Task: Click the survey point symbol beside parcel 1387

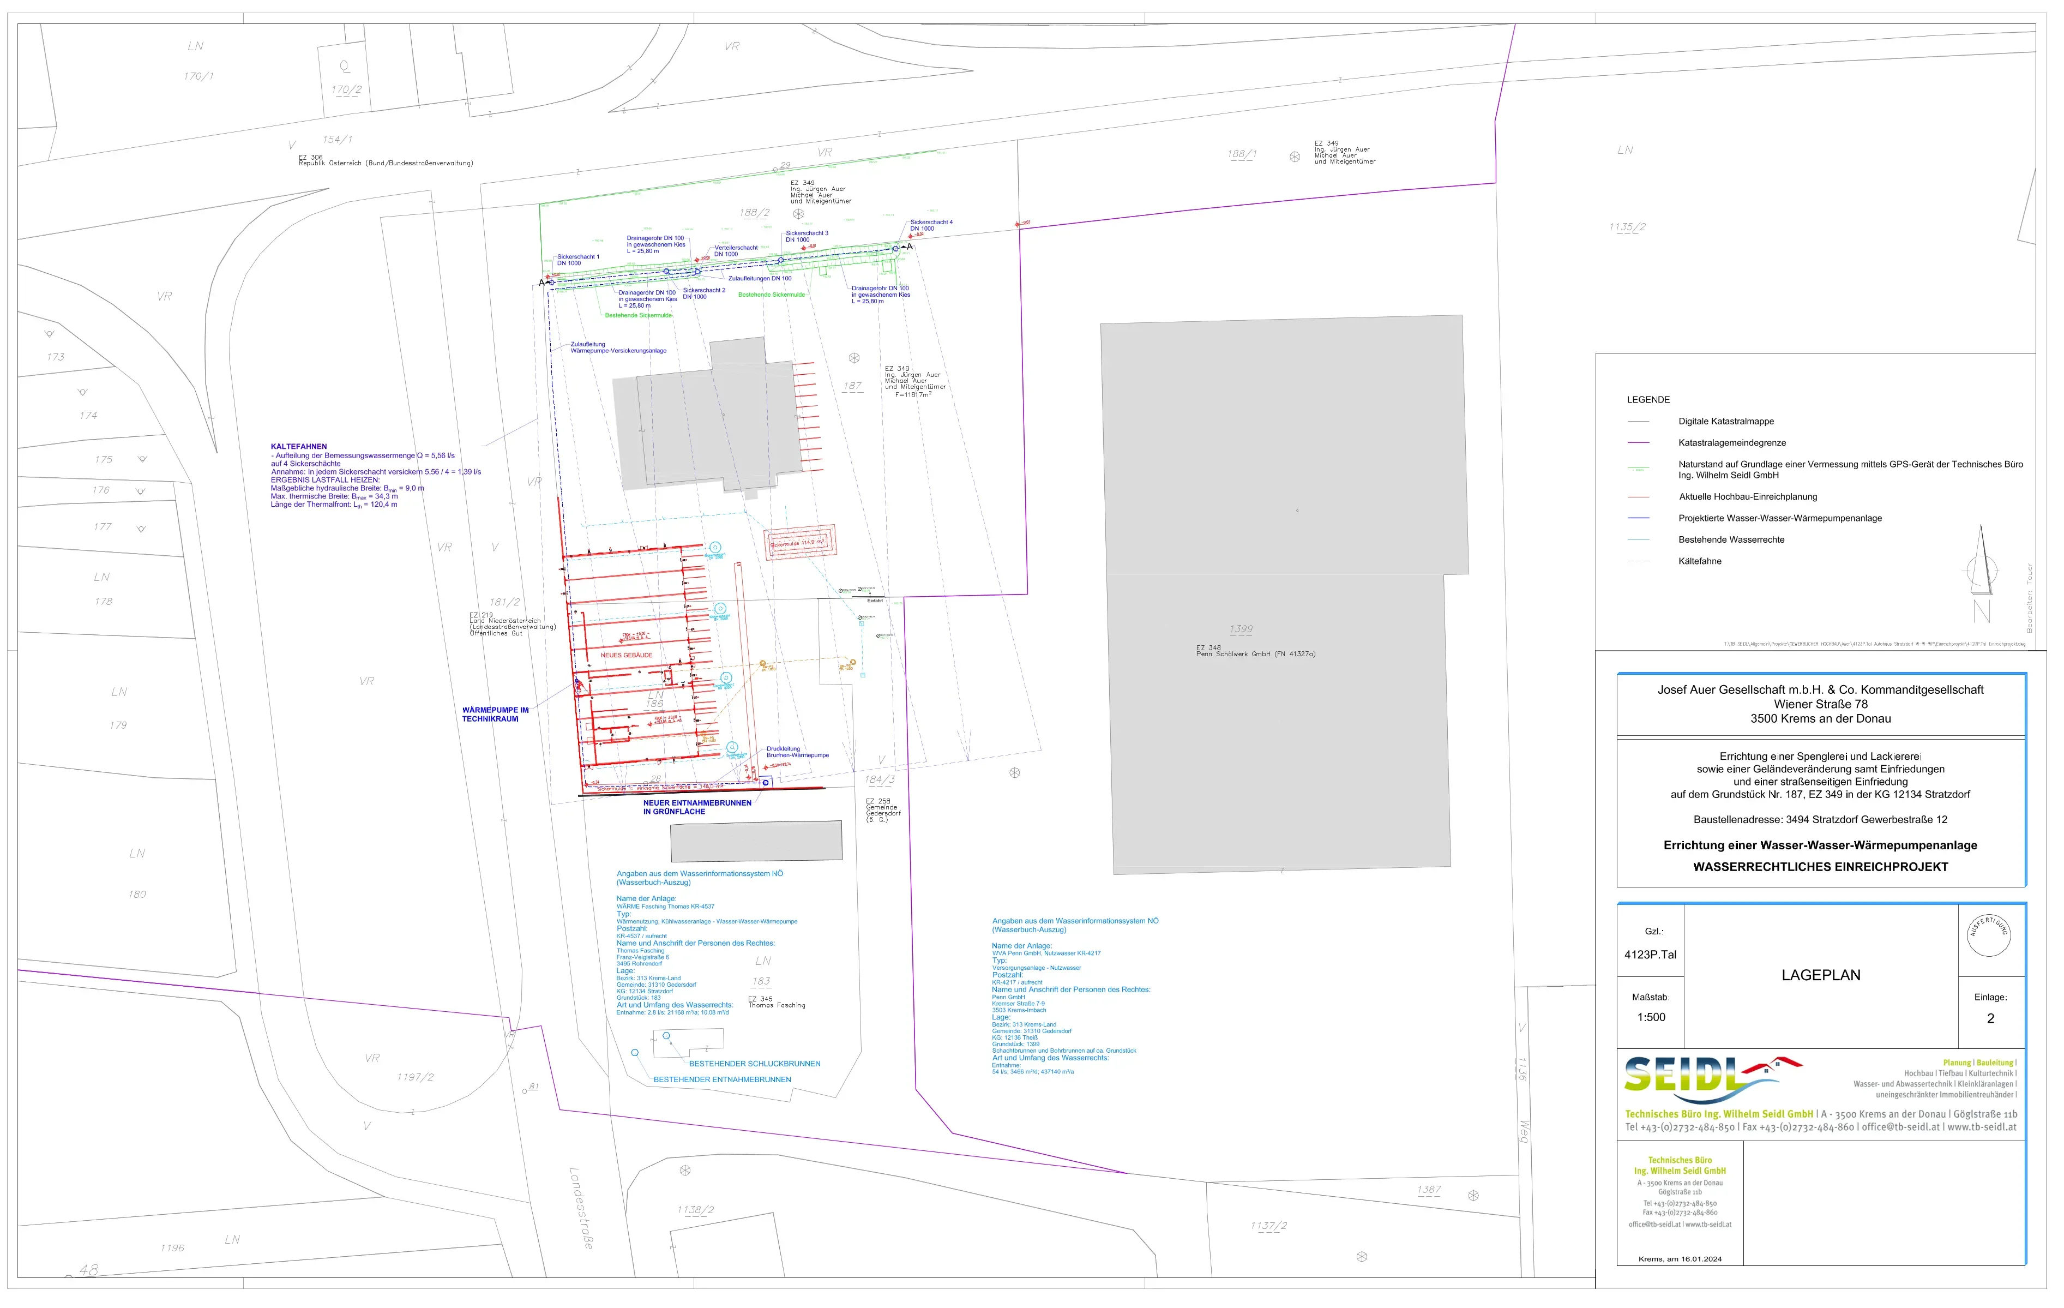Action: coord(1473,1196)
